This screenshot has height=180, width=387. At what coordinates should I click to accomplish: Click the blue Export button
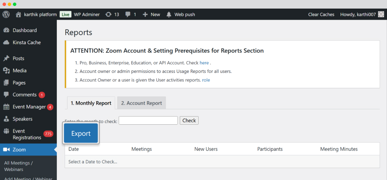81,133
